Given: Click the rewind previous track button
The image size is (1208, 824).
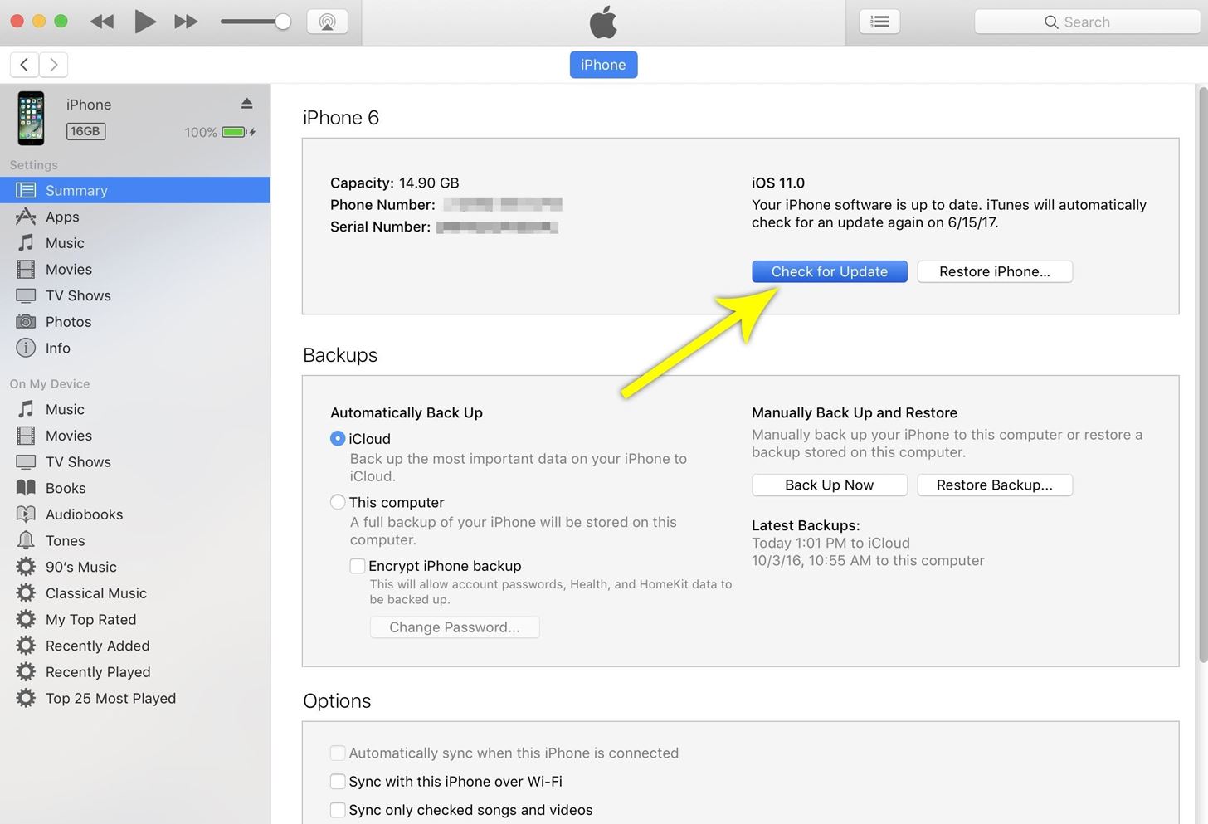Looking at the screenshot, I should click(102, 22).
